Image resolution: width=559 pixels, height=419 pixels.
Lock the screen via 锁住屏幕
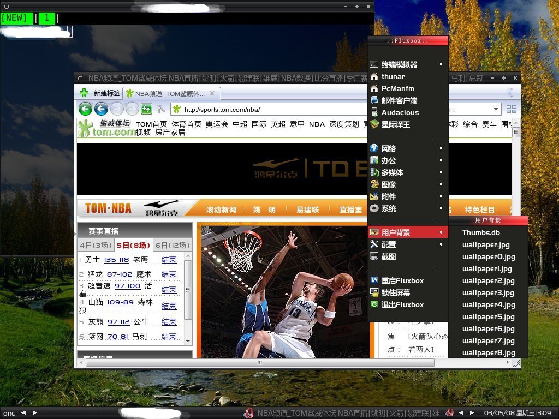coord(407,292)
